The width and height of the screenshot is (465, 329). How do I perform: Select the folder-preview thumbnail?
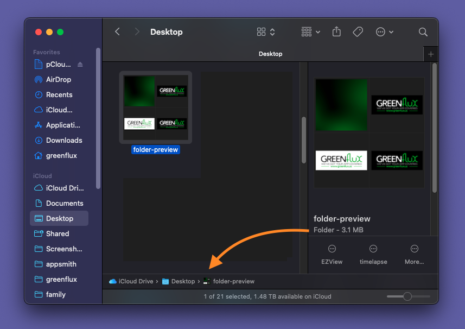(x=156, y=108)
